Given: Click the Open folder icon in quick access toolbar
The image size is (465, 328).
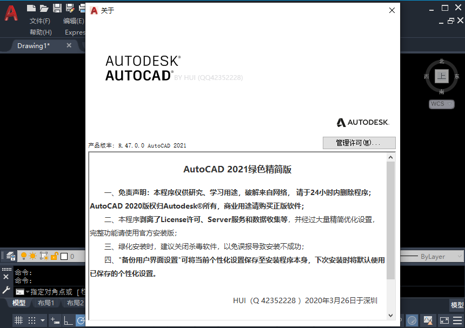Looking at the screenshot, I should click(x=44, y=8).
